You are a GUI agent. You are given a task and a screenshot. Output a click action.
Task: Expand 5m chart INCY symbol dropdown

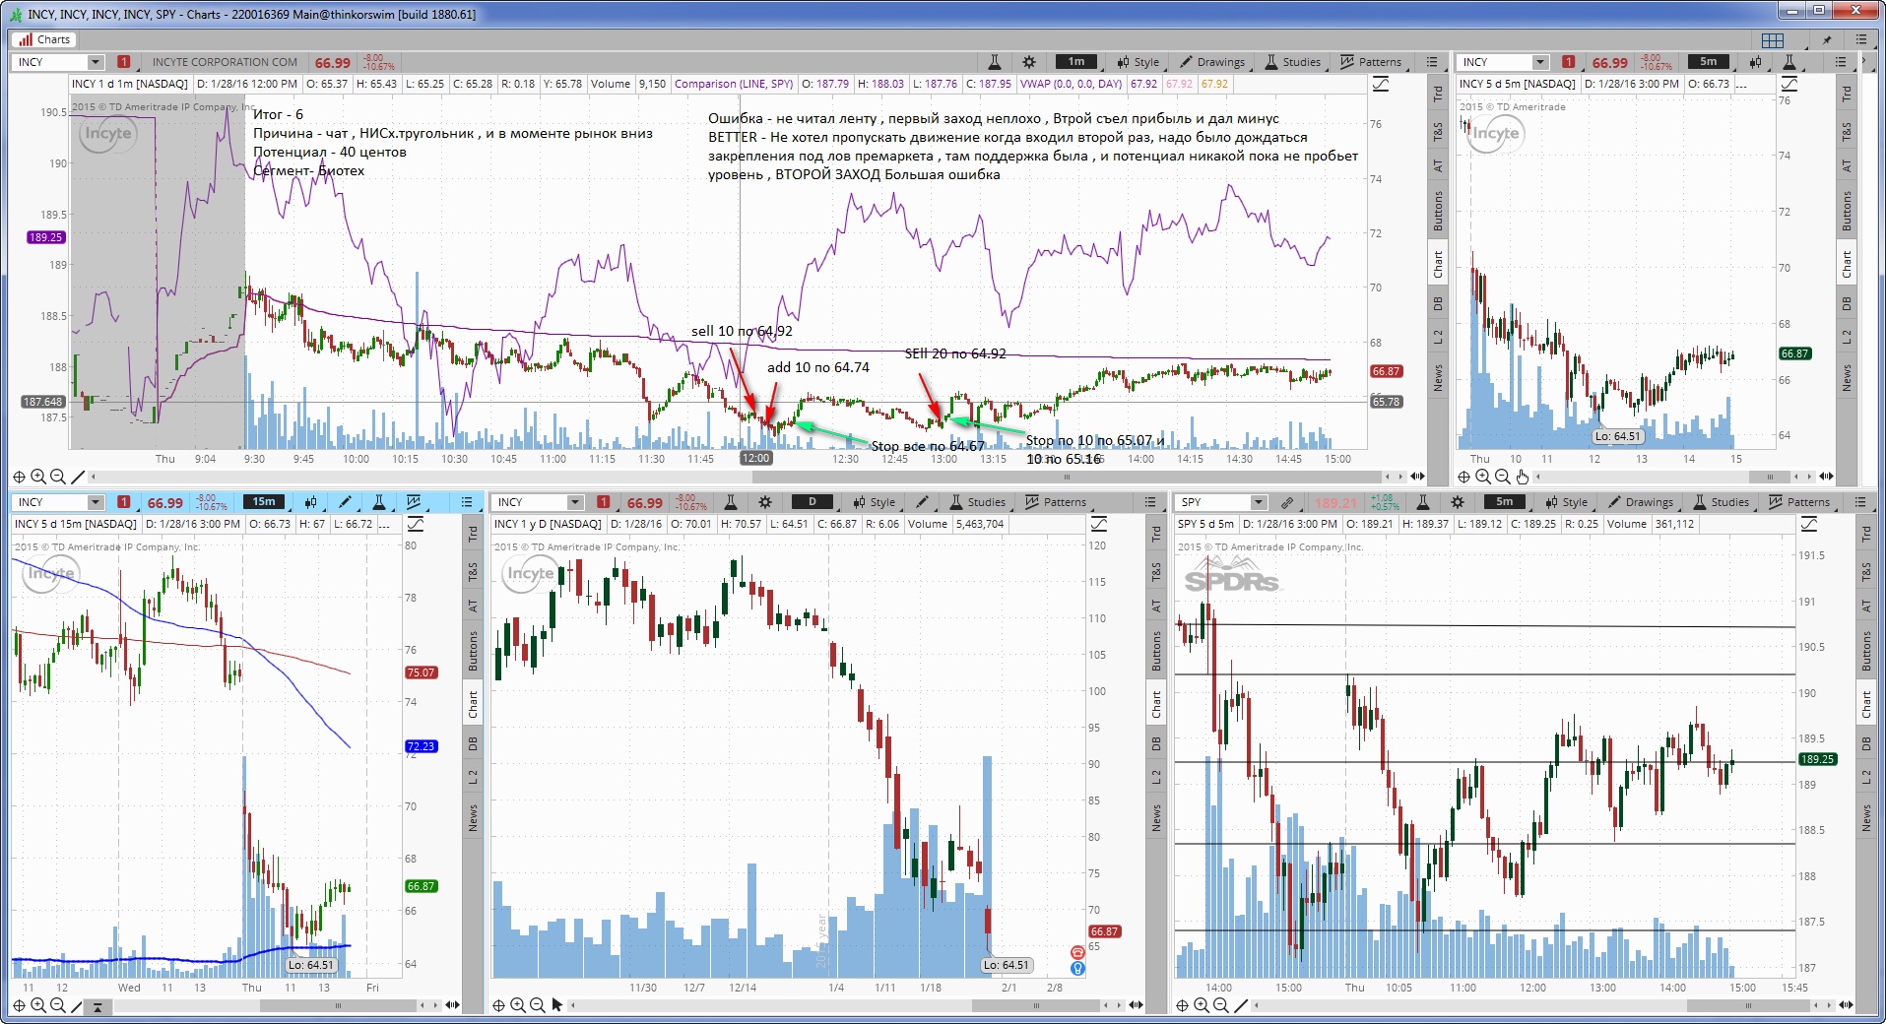click(x=1540, y=62)
